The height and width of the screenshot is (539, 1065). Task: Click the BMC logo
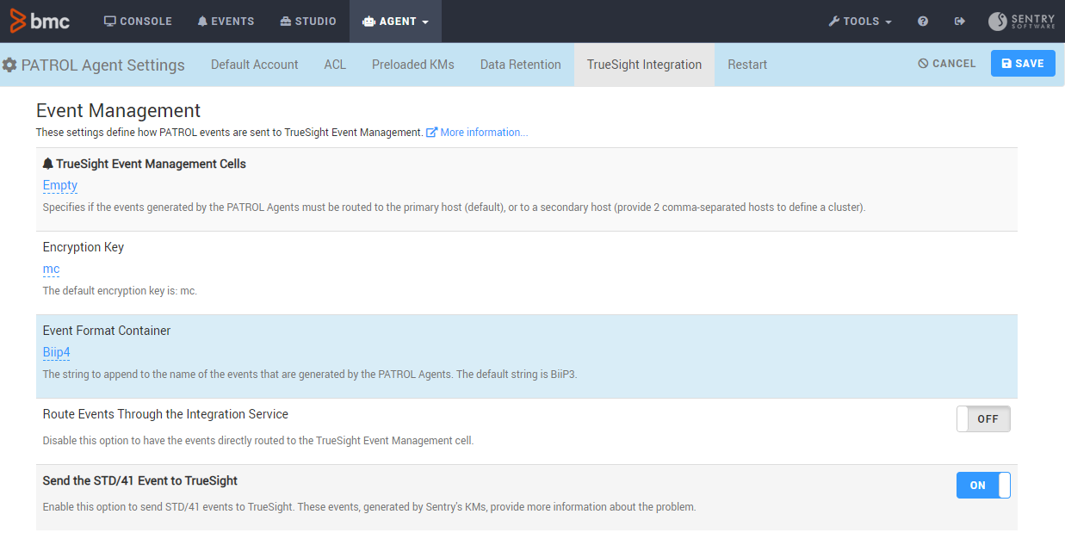[40, 21]
